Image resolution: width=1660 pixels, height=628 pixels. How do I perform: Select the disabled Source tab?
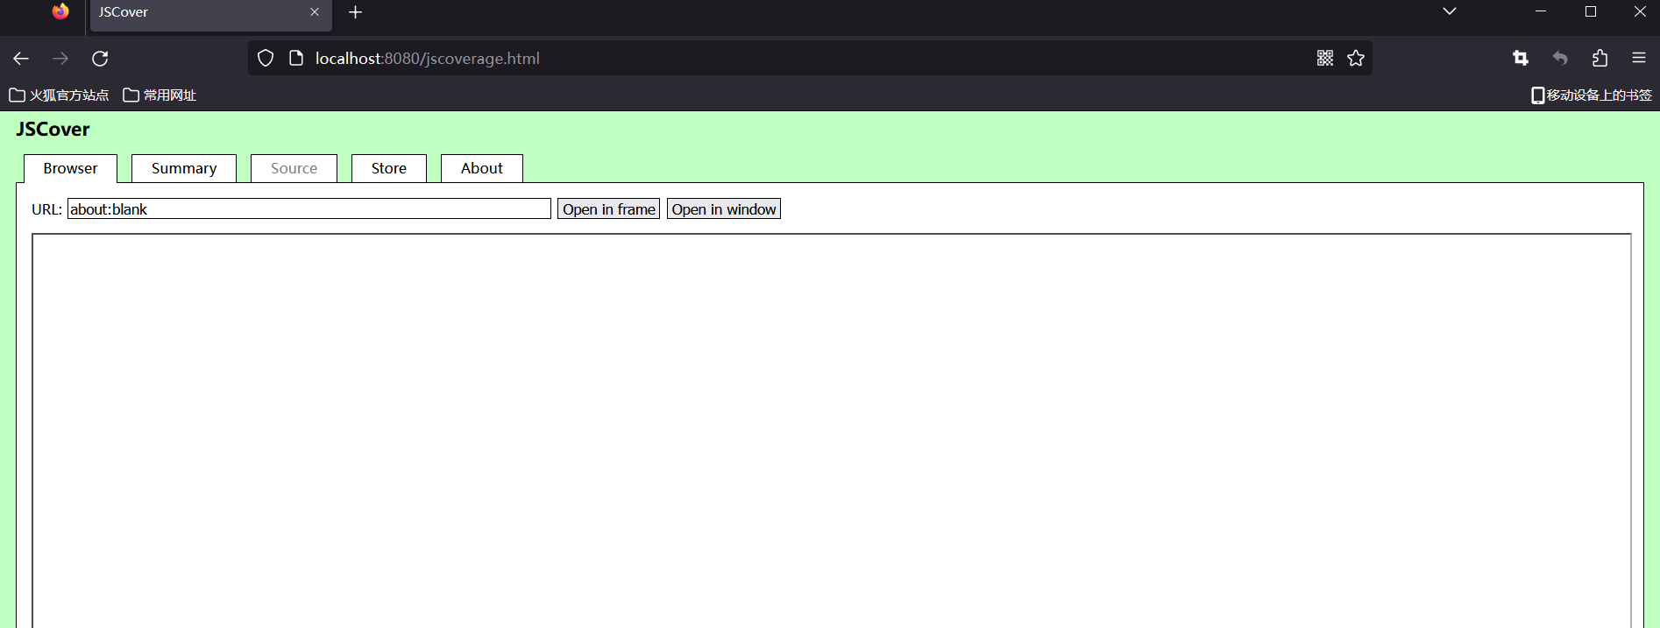(294, 168)
